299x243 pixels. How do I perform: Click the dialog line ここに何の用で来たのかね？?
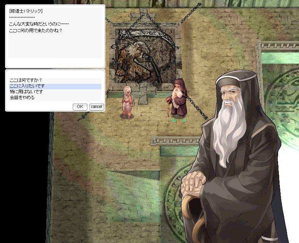pos(36,31)
